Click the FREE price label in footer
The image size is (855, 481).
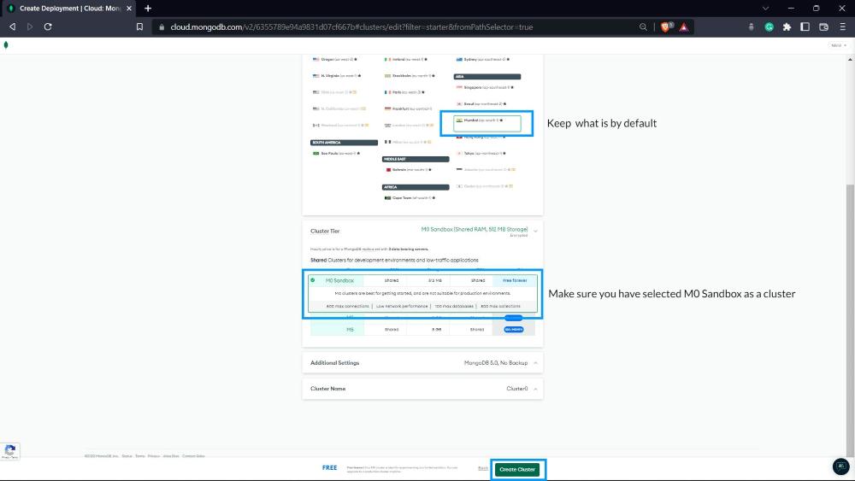click(329, 468)
